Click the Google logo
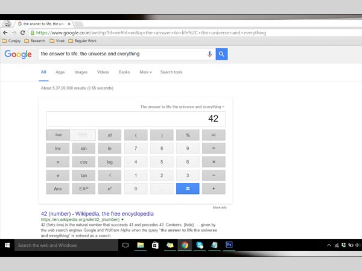362x271 pixels. point(17,54)
